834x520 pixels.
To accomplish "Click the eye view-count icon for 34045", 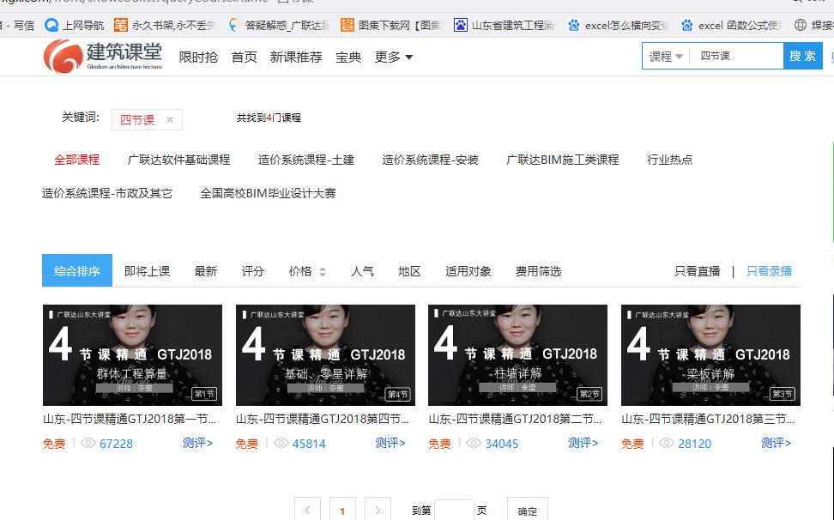I will pyautogui.click(x=474, y=443).
